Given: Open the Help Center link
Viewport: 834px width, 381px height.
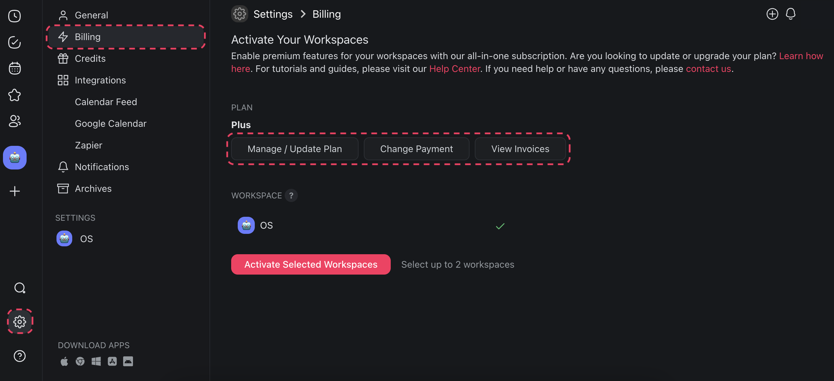Looking at the screenshot, I should pos(454,69).
